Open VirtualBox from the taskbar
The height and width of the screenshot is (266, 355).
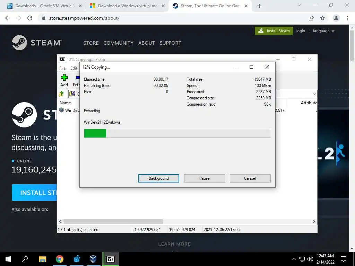[93, 259]
